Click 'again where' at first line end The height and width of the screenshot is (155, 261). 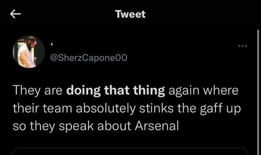(203, 91)
